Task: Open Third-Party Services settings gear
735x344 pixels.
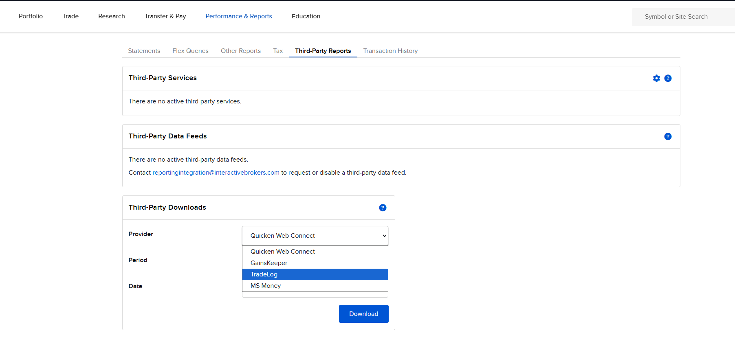Action: pyautogui.click(x=656, y=78)
